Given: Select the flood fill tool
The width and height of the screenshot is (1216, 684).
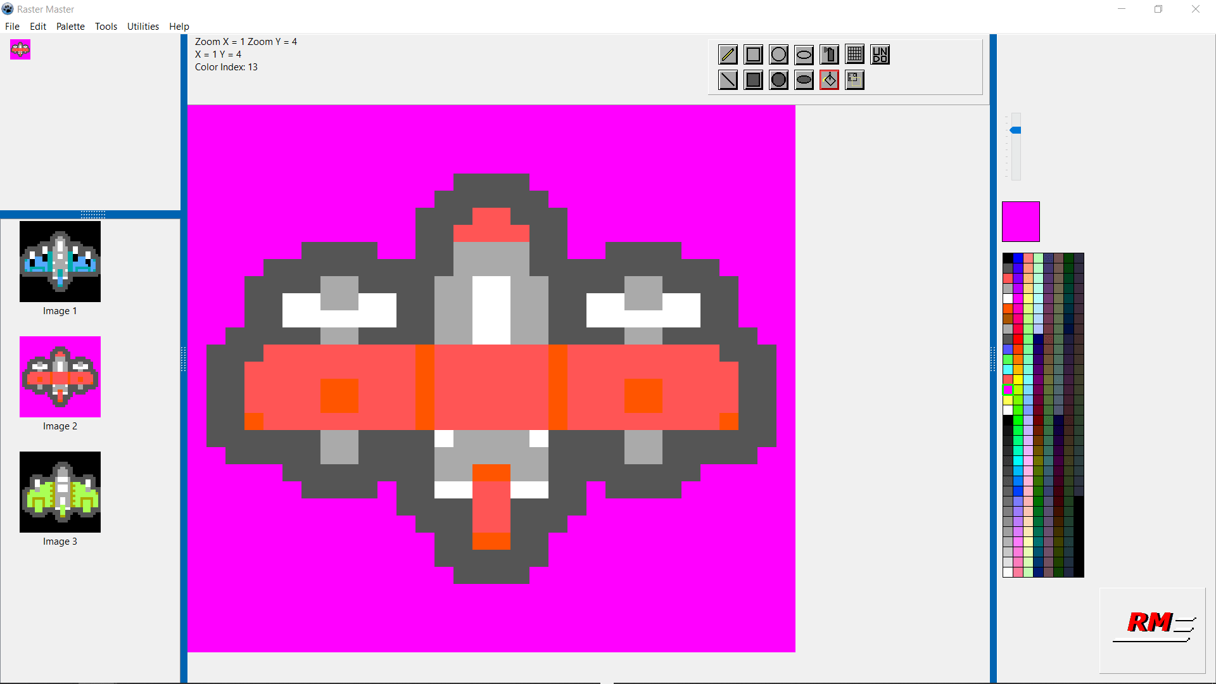Looking at the screenshot, I should 829,80.
